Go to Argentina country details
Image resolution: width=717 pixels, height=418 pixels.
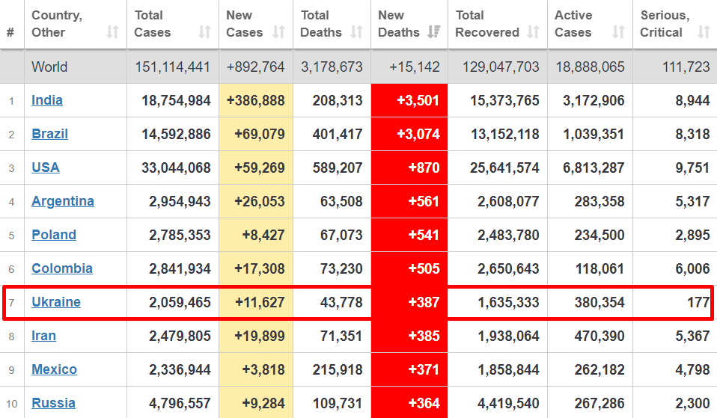pyautogui.click(x=63, y=201)
